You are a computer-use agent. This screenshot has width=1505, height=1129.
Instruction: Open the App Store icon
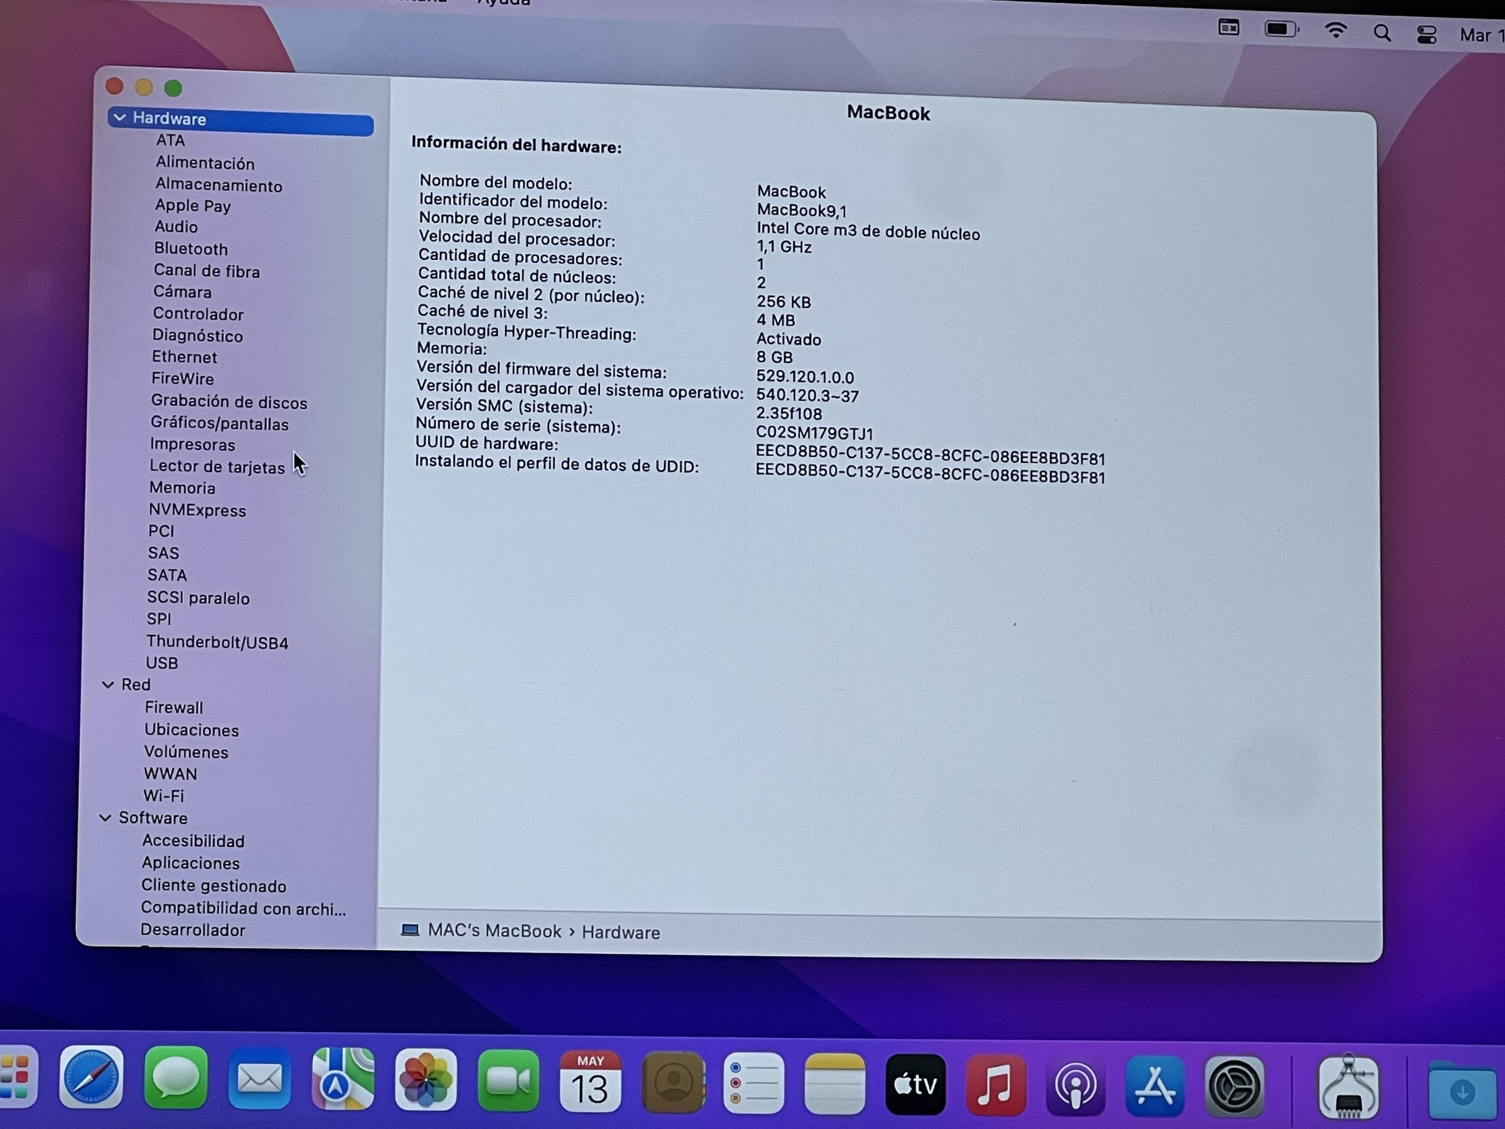pos(1155,1087)
